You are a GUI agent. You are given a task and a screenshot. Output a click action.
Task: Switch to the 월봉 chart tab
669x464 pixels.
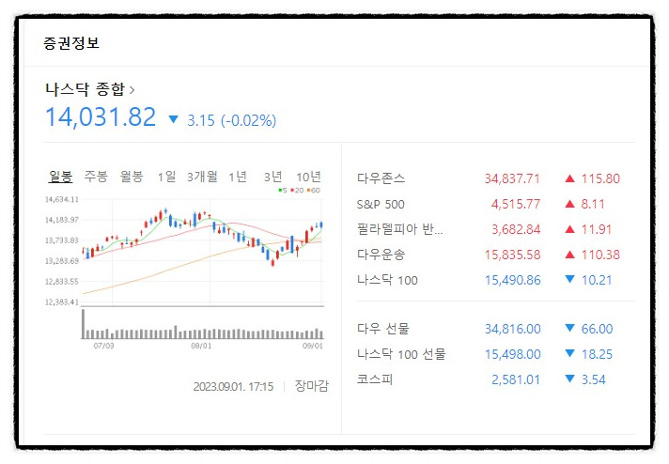coord(131,177)
